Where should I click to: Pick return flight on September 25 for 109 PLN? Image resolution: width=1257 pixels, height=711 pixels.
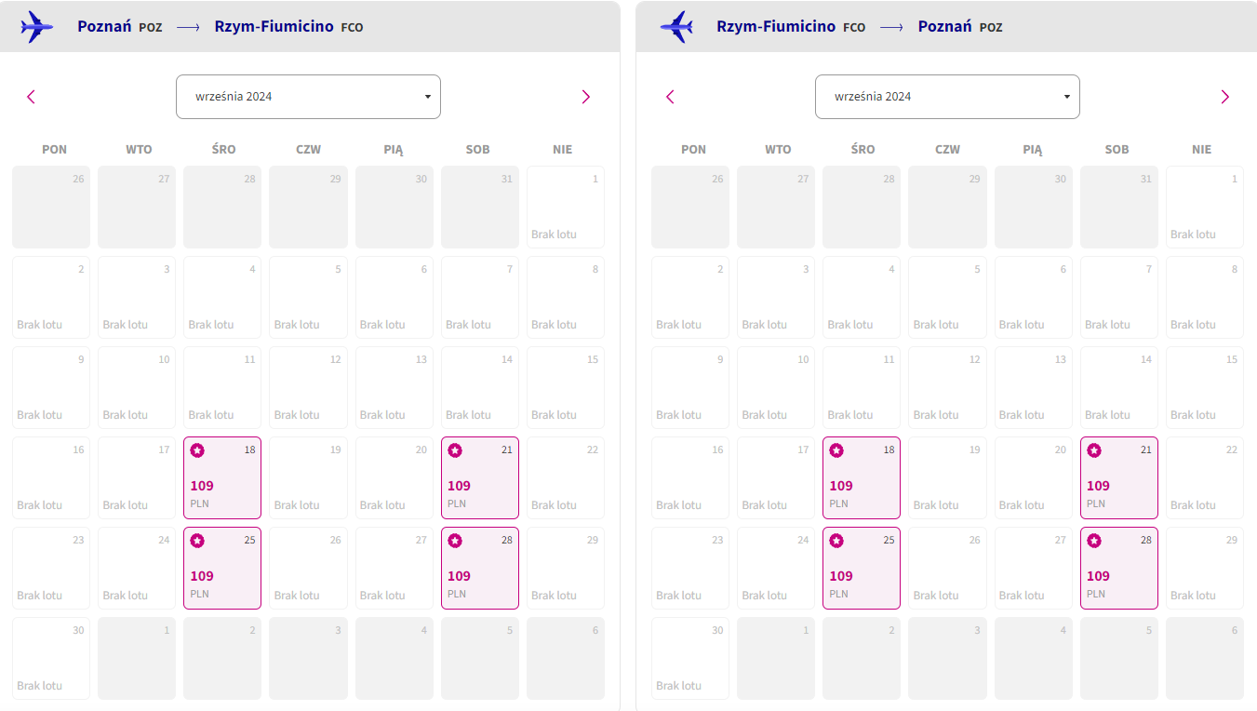click(862, 569)
